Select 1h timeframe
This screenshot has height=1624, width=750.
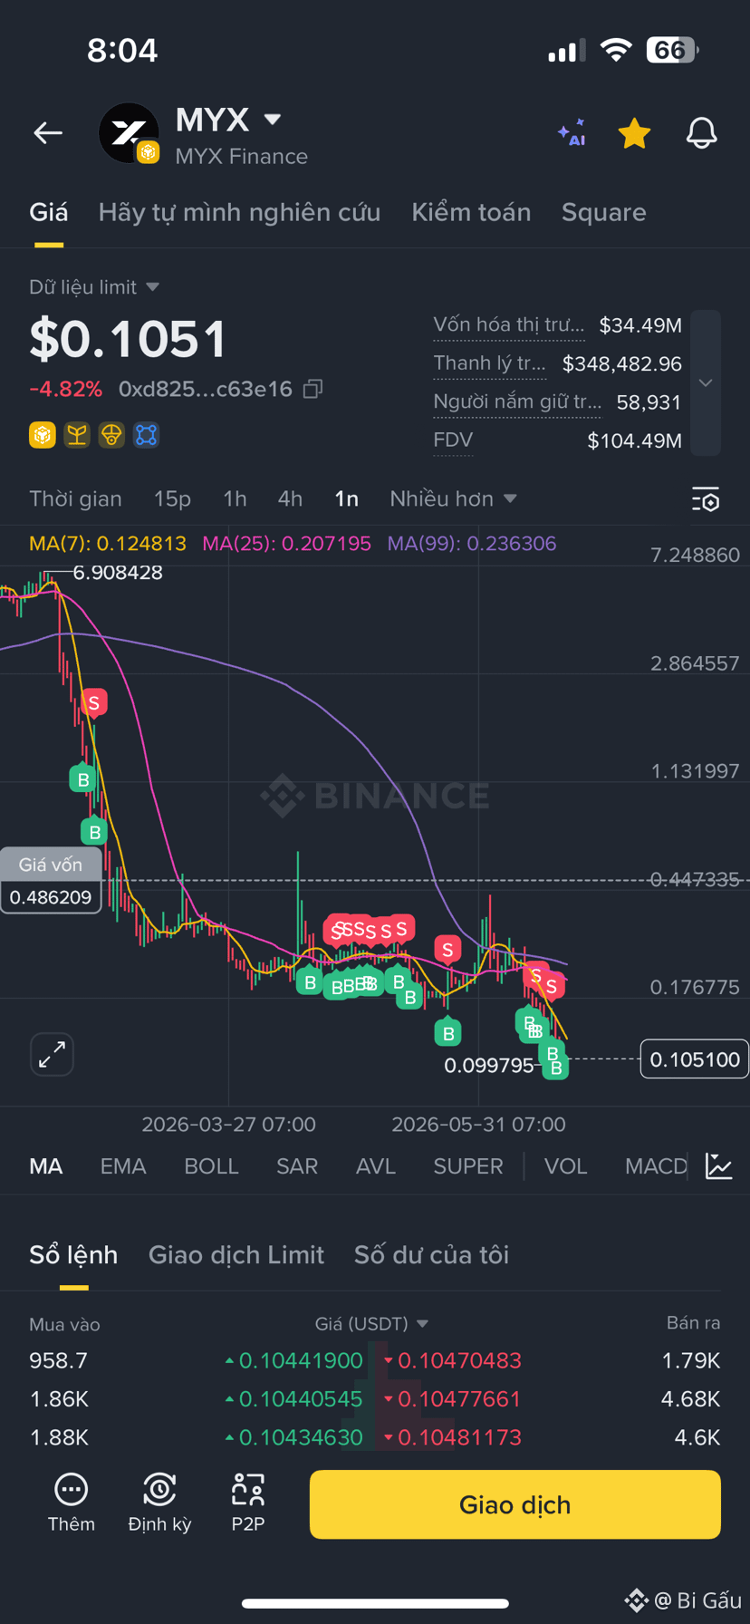click(235, 498)
